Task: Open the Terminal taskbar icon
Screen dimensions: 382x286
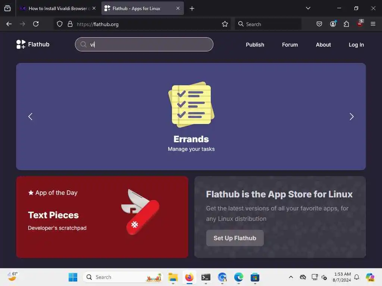Action: 206,277
